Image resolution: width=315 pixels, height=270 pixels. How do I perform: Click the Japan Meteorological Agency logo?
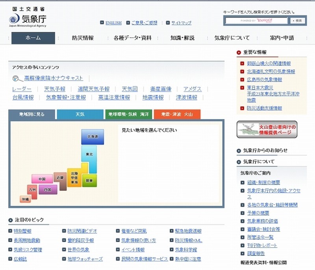[x=28, y=17]
